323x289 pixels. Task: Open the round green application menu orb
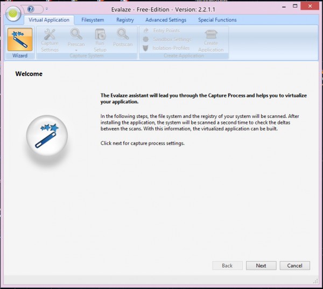pyautogui.click(x=13, y=13)
